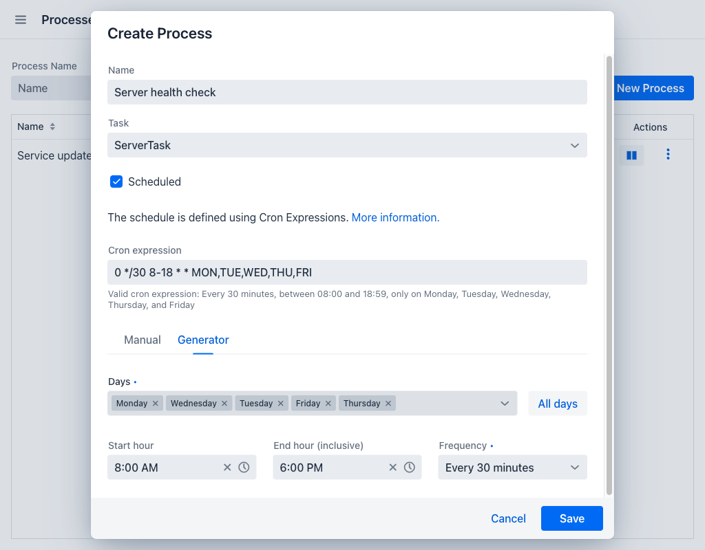Sort table by Name column
This screenshot has height=550, width=705.
click(x=52, y=126)
